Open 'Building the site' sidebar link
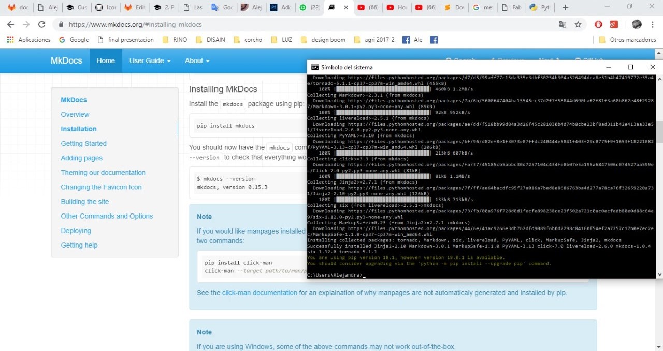Image resolution: width=663 pixels, height=351 pixels. point(84,201)
